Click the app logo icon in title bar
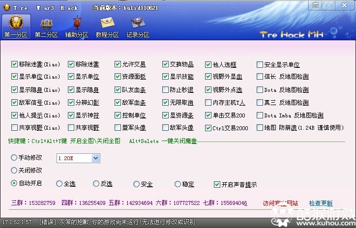The height and width of the screenshot is (228, 356). (x=7, y=7)
